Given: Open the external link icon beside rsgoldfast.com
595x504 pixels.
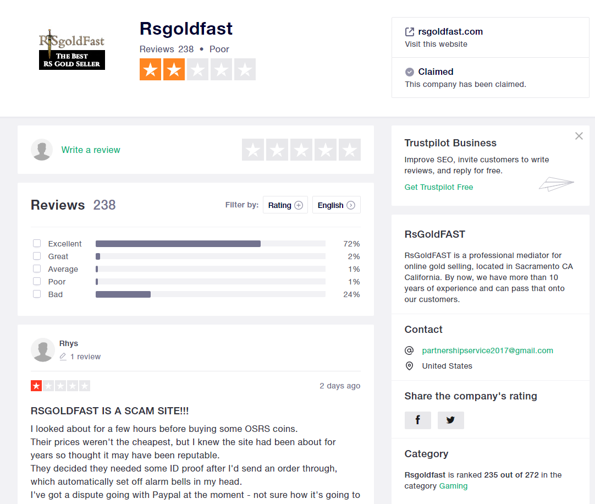Looking at the screenshot, I should (410, 31).
